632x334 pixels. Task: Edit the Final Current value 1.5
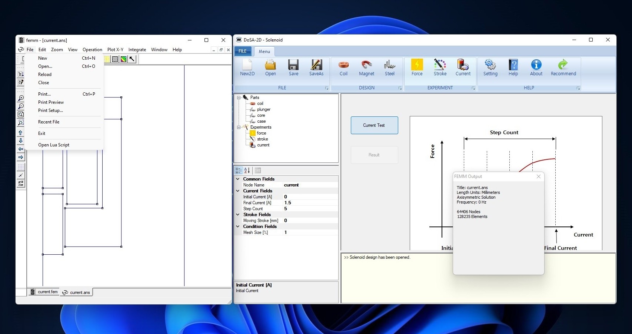pyautogui.click(x=310, y=203)
